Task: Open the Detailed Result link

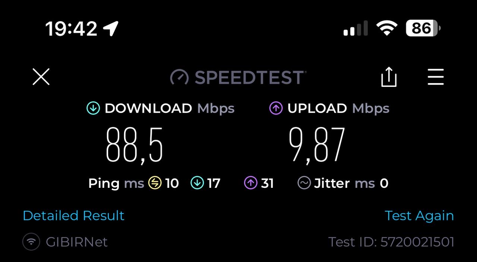Action: (73, 215)
